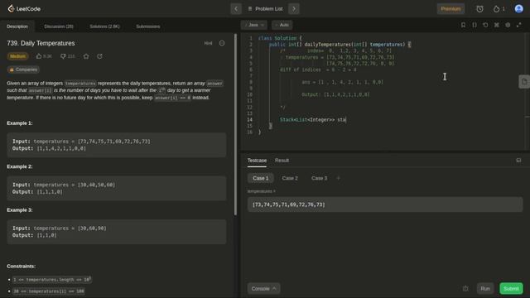Switch to the Discussion tab
The image size is (530, 298).
click(59, 26)
